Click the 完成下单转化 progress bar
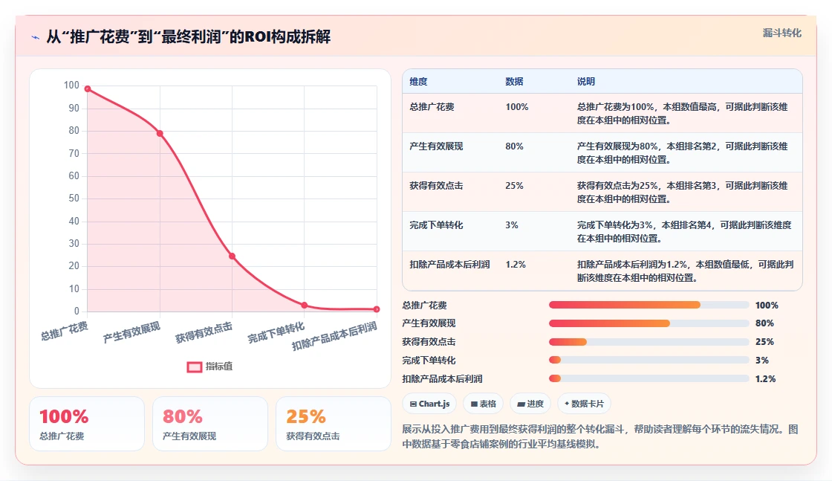 coord(649,360)
